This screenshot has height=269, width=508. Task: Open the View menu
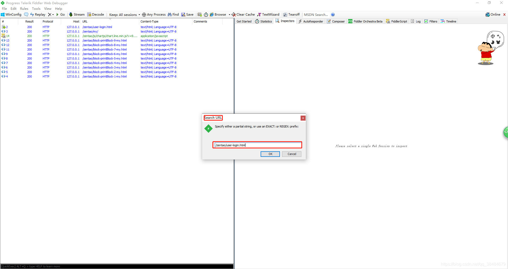click(x=48, y=9)
